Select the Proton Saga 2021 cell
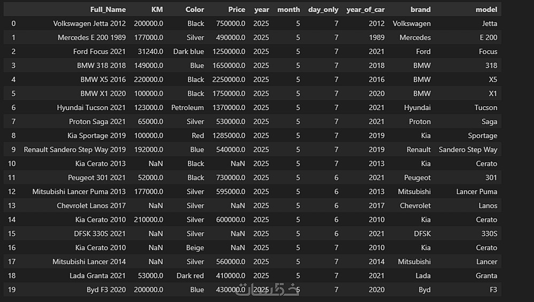The image size is (534, 302). click(x=97, y=121)
